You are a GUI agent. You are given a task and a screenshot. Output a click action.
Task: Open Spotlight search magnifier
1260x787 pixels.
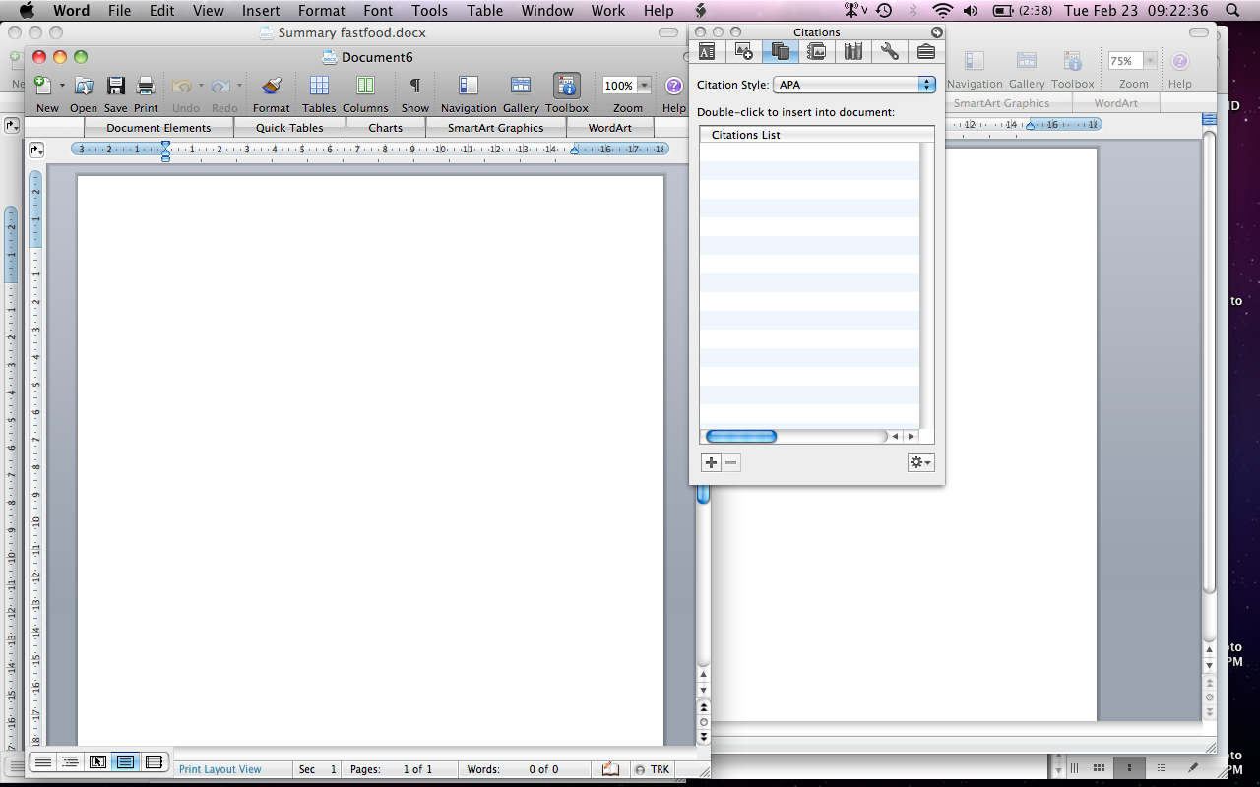coord(1233,11)
